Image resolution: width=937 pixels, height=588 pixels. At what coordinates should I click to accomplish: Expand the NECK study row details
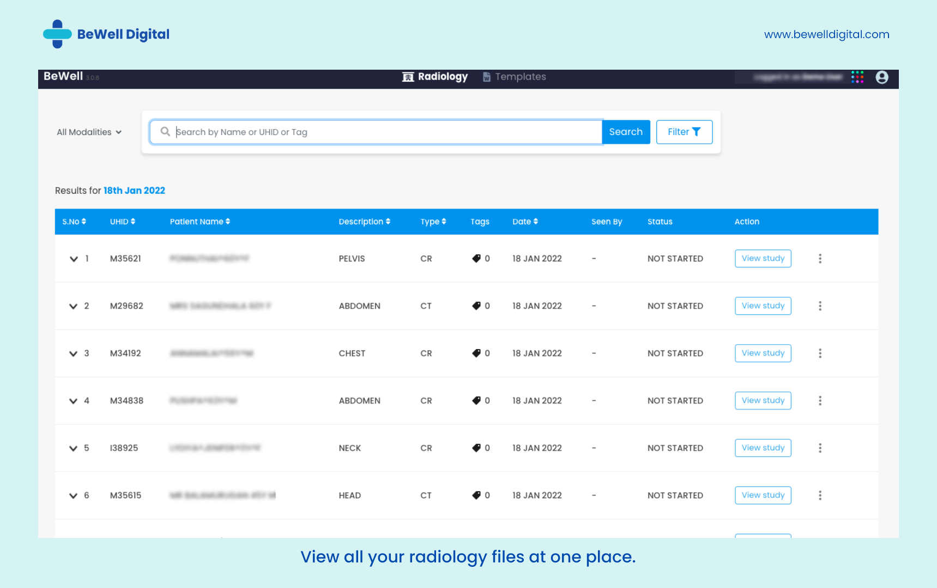tap(74, 448)
